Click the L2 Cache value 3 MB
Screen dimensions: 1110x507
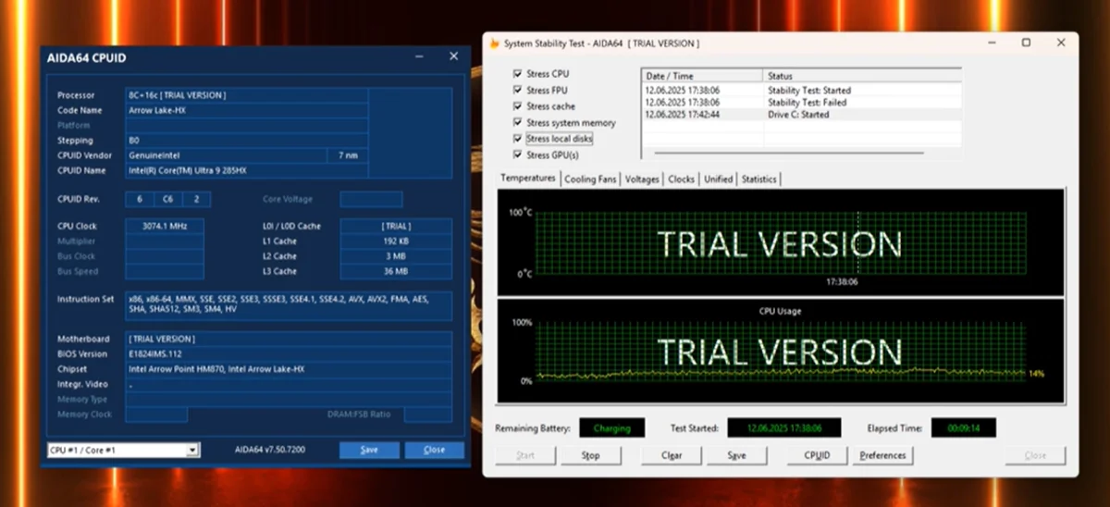tap(395, 256)
